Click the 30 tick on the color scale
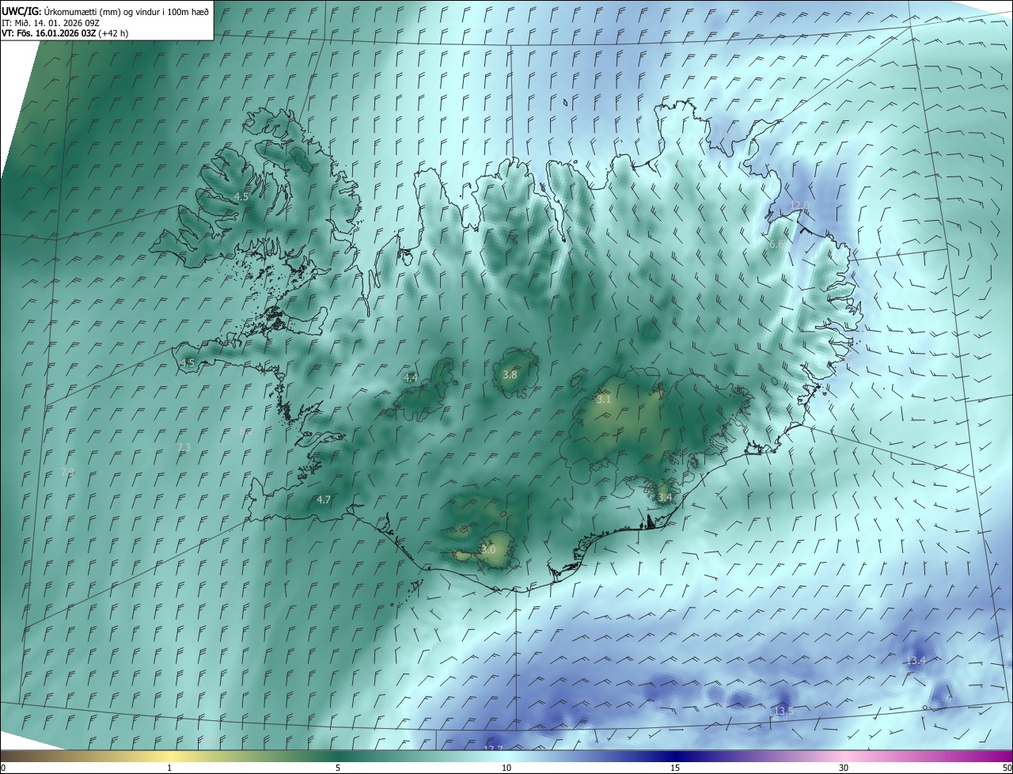 (x=844, y=768)
